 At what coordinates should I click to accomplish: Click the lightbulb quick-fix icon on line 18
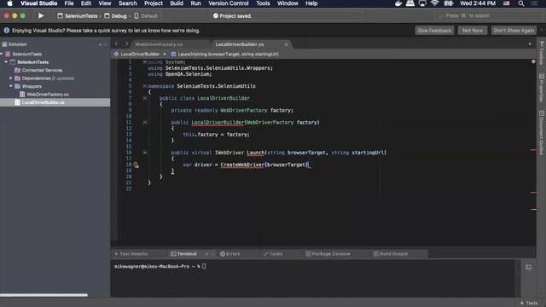[x=136, y=165]
